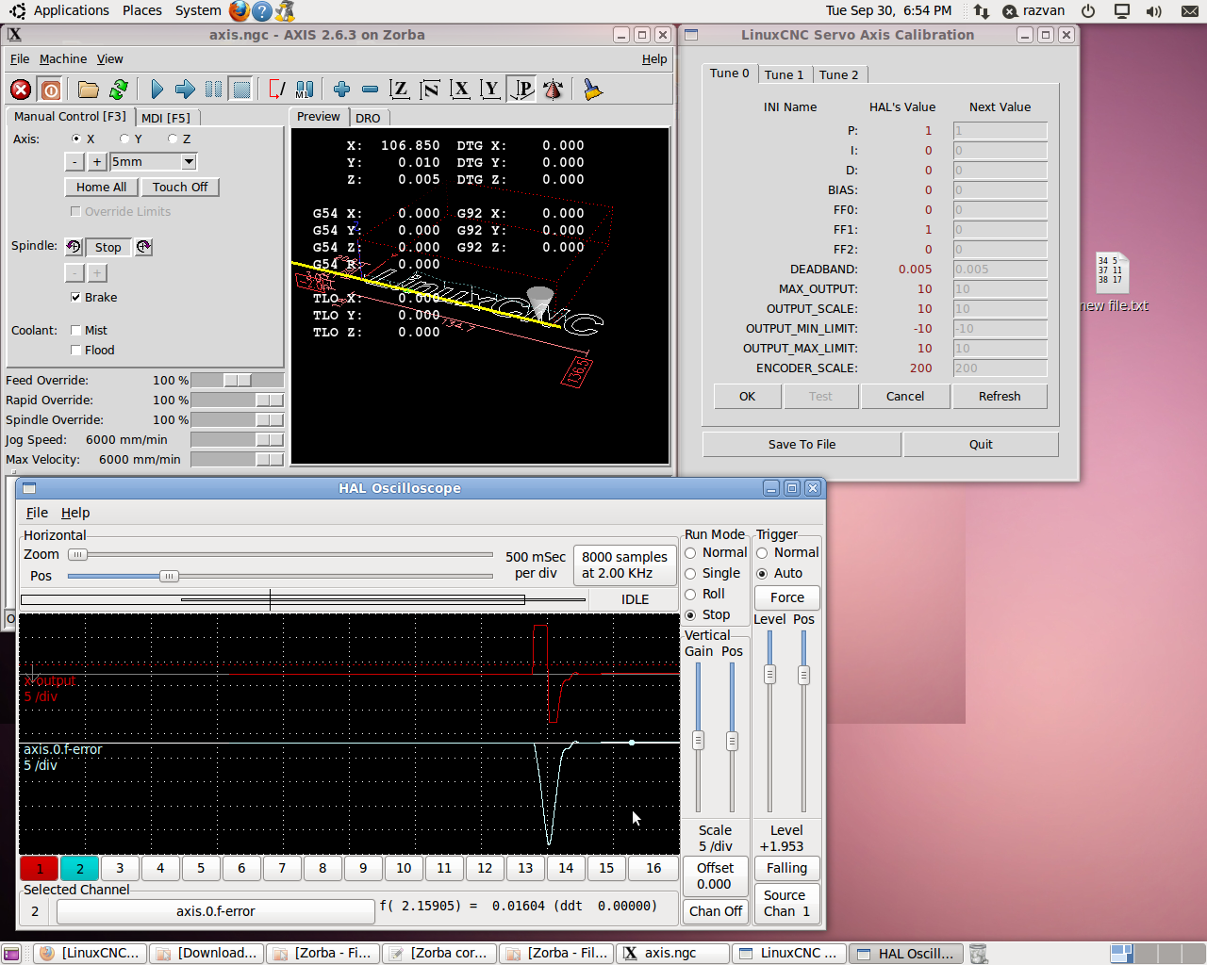Click the Falling trigger edge button
Viewport: 1207px width, 965px height.
(x=787, y=868)
